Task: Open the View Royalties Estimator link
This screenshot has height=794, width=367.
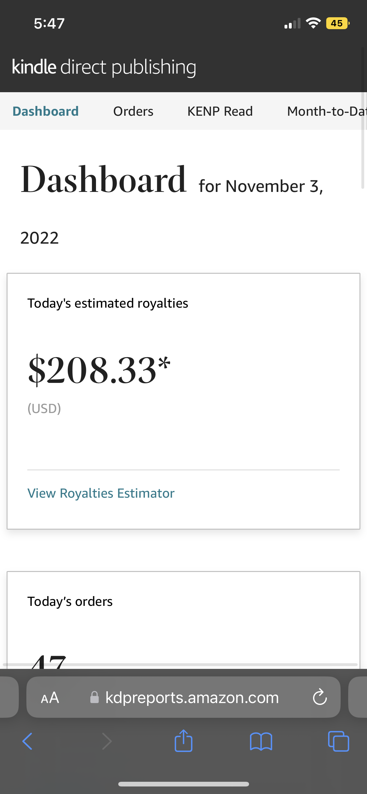Action: click(x=101, y=493)
